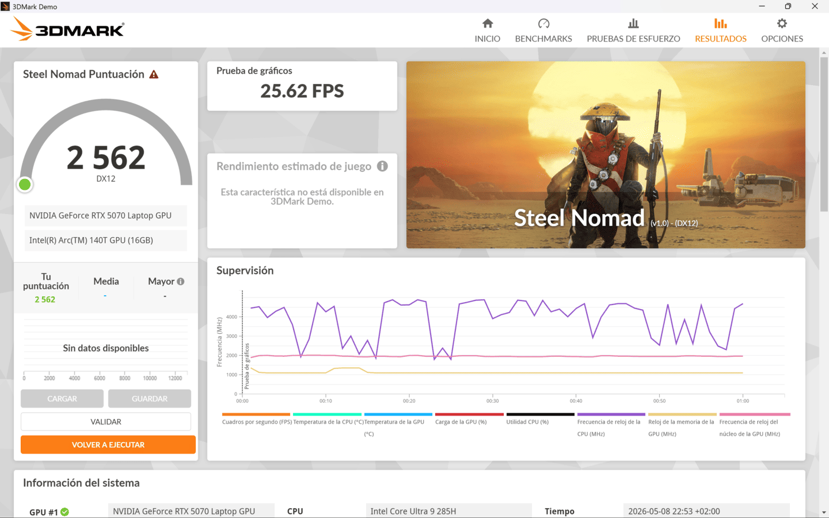Click the 3DMark logo
The height and width of the screenshot is (518, 829).
67,29
